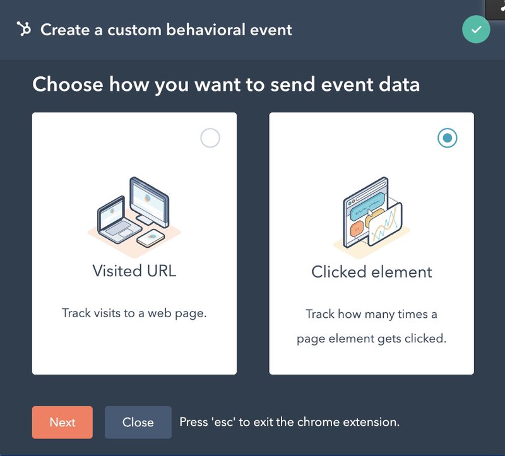Click the "Press 'esc' to exit" hint
This screenshot has height=456, width=505.
click(289, 422)
